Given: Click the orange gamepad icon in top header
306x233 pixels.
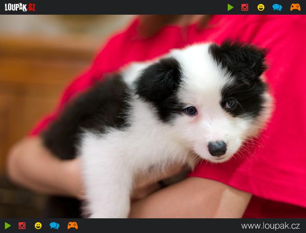Looking at the screenshot, I should tap(295, 7).
